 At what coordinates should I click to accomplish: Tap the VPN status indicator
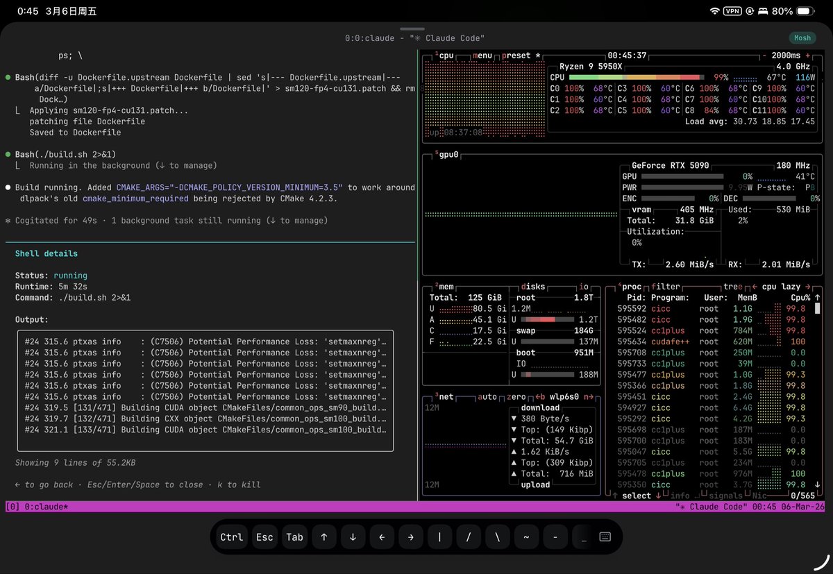point(732,11)
